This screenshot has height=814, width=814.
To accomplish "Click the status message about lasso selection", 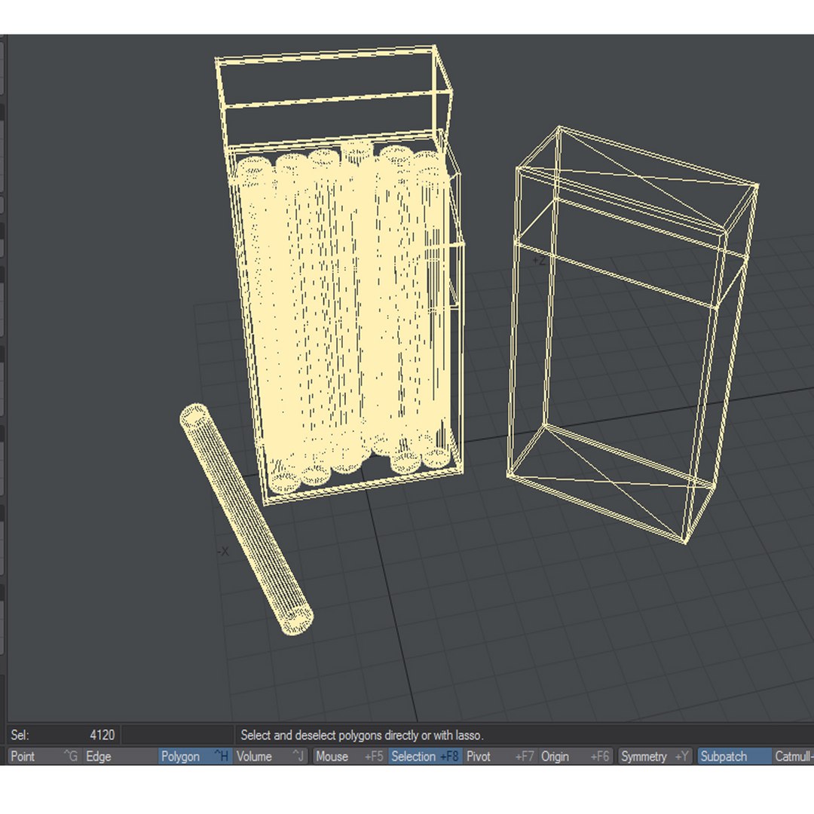I will click(362, 735).
